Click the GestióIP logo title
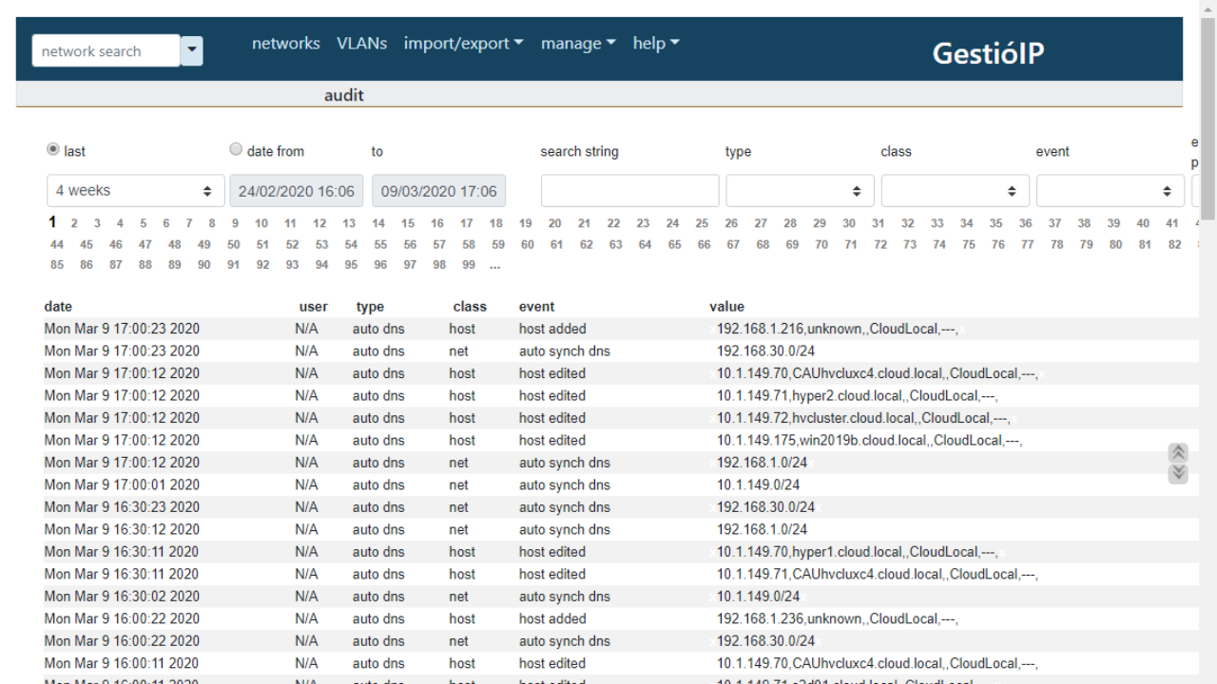Viewport: 1217px width, 684px height. 988,53
